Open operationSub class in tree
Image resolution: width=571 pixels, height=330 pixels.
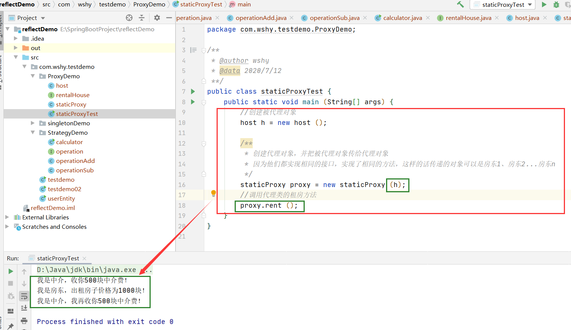[75, 170]
